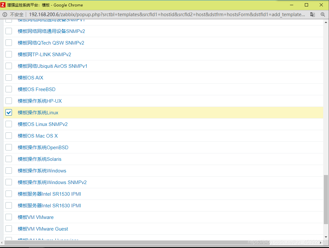
Task: Check the 模板VM VMware Guest checkbox
Action: click(9, 229)
